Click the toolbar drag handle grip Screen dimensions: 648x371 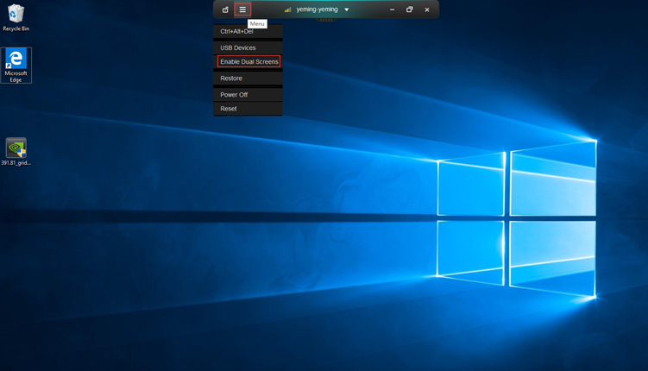326,20
